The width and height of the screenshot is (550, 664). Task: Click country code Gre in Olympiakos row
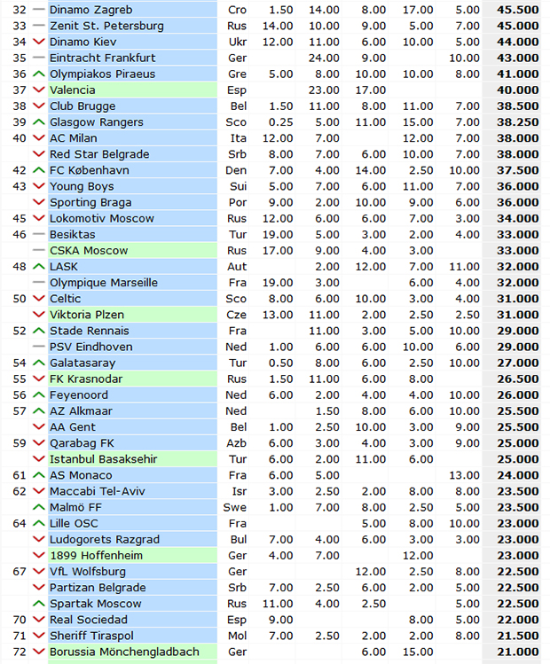click(237, 74)
